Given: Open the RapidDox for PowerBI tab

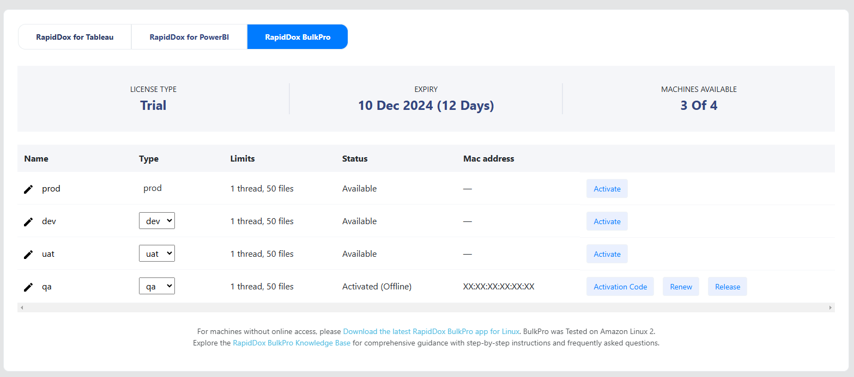Looking at the screenshot, I should tap(189, 37).
